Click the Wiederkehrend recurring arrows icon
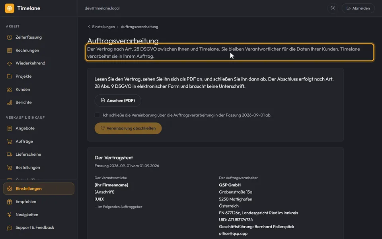 pyautogui.click(x=10, y=63)
